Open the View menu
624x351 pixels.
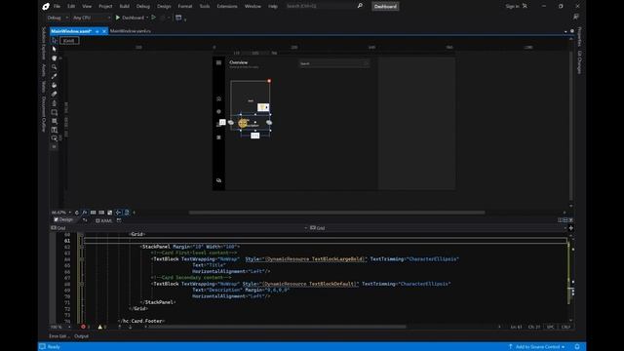[x=87, y=7]
